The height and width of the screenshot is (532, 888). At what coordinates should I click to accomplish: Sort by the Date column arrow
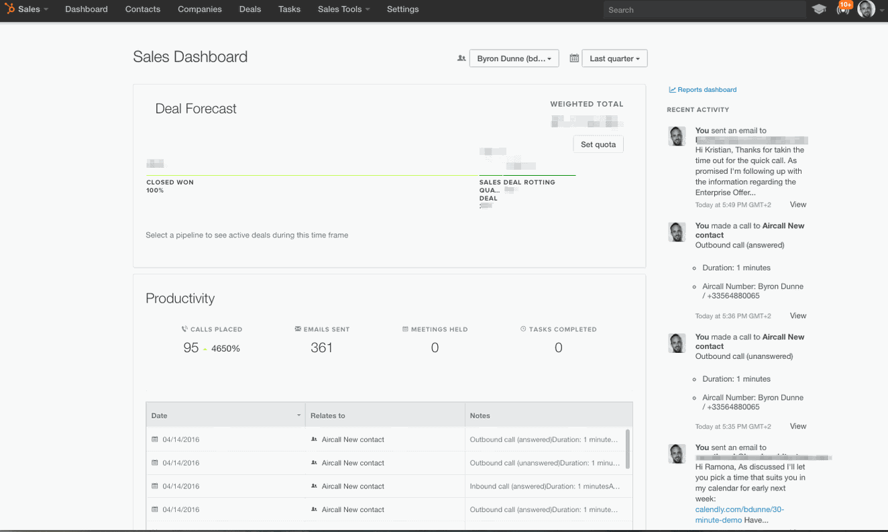299,416
